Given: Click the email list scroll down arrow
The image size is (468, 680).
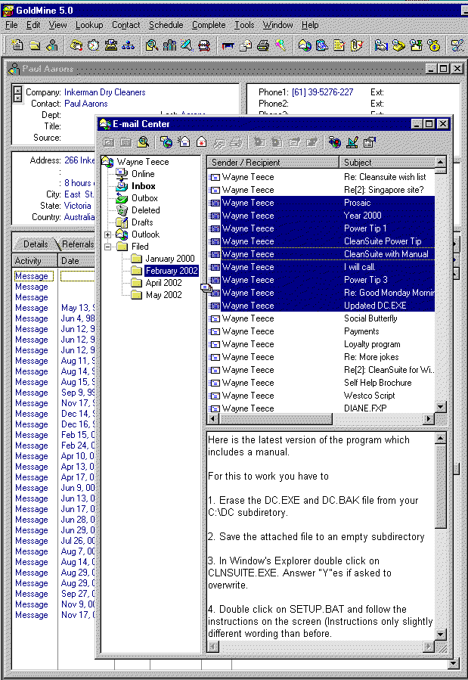Looking at the screenshot, I should coord(440,407).
